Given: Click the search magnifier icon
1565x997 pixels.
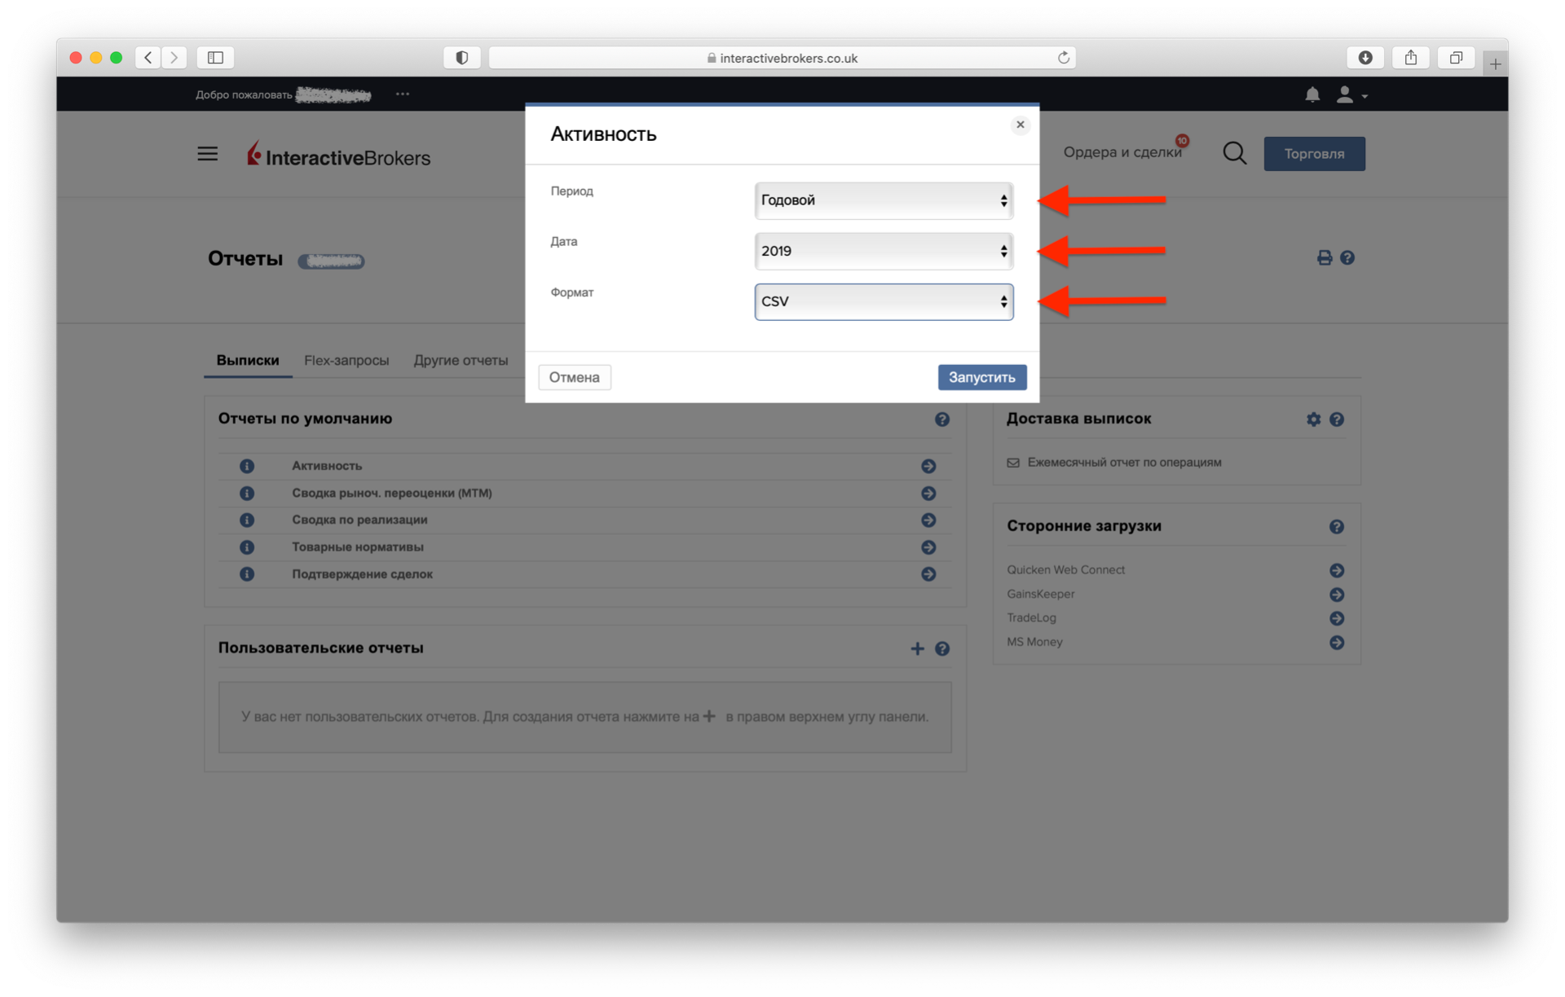Looking at the screenshot, I should 1234,153.
